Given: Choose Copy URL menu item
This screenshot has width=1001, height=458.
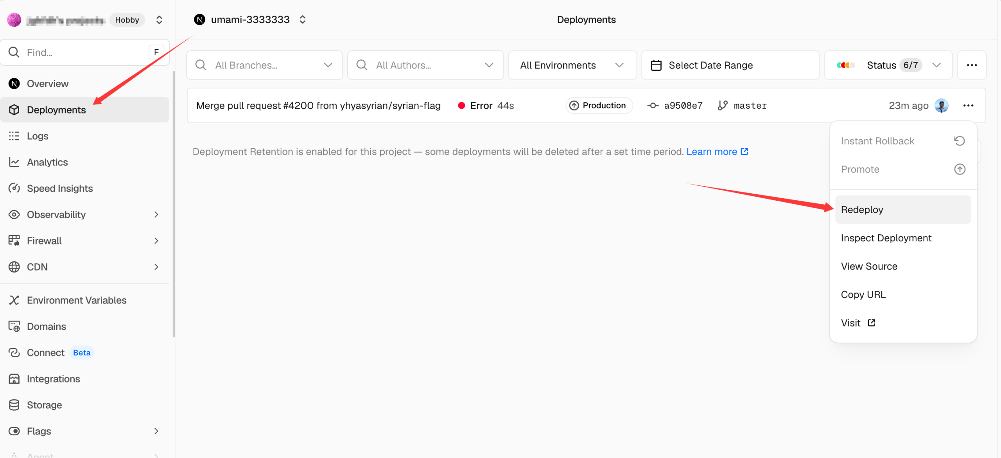Looking at the screenshot, I should pos(903,295).
